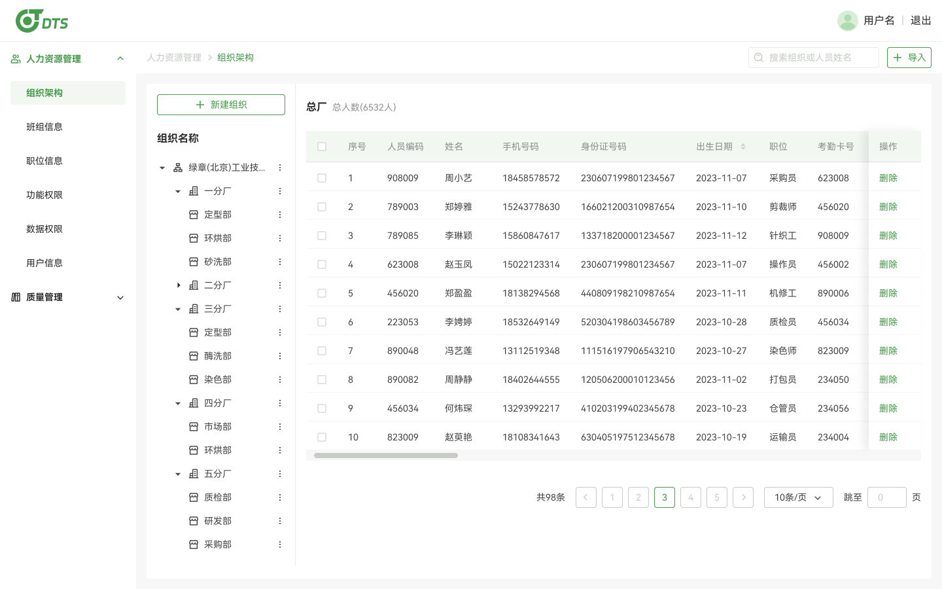Expand the 质量管理 menu chevron
Image resolution: width=942 pixels, height=589 pixels.
pos(120,298)
